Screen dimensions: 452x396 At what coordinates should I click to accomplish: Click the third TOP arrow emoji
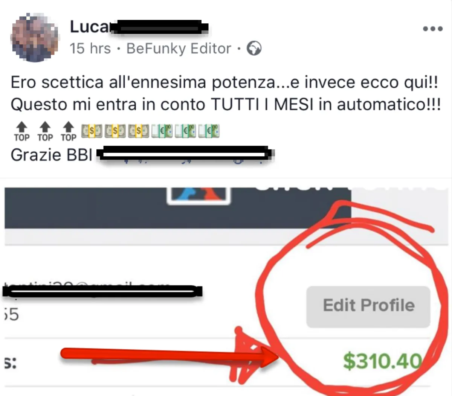point(69,132)
